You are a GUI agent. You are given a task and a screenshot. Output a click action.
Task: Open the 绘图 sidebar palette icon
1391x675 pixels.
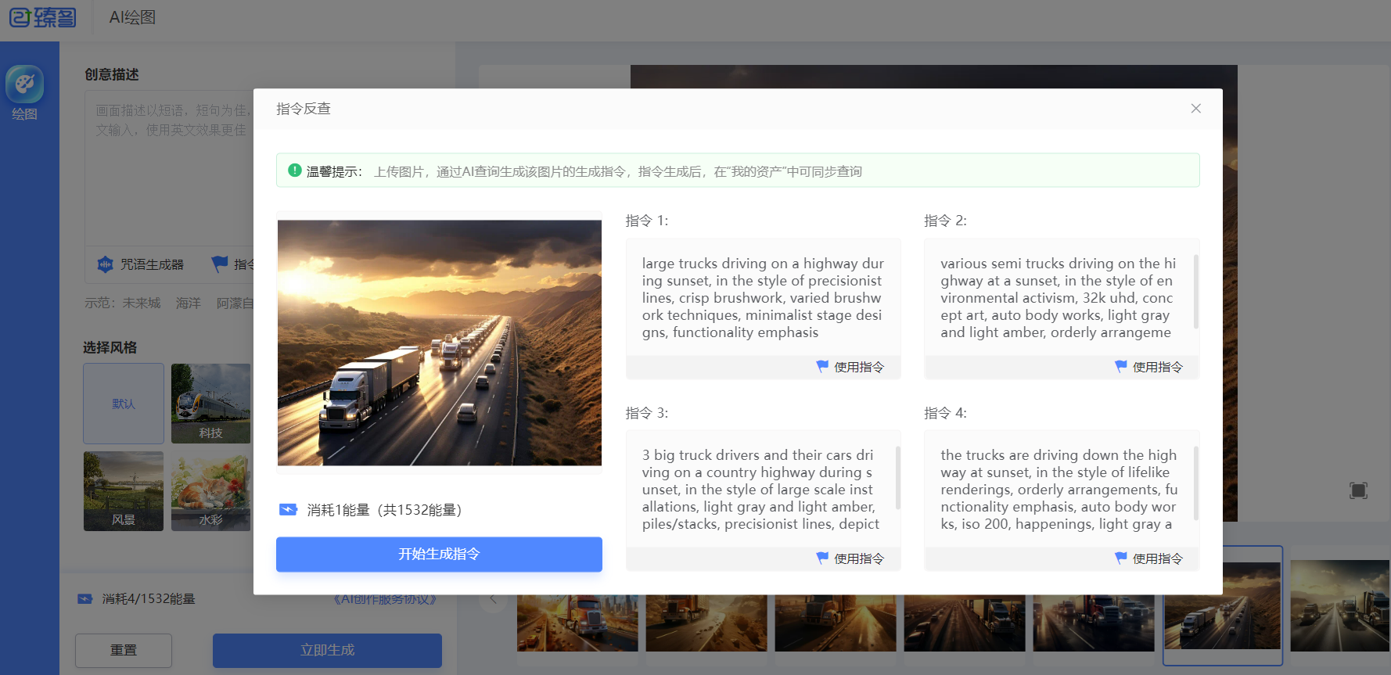point(24,84)
